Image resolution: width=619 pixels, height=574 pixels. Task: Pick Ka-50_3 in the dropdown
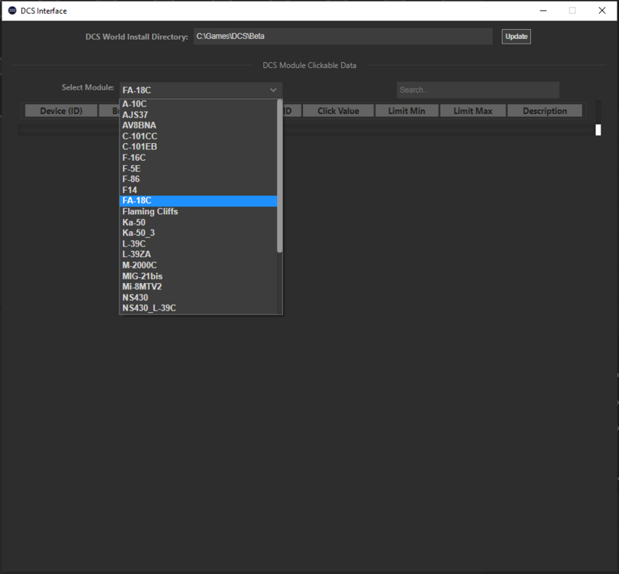click(198, 233)
